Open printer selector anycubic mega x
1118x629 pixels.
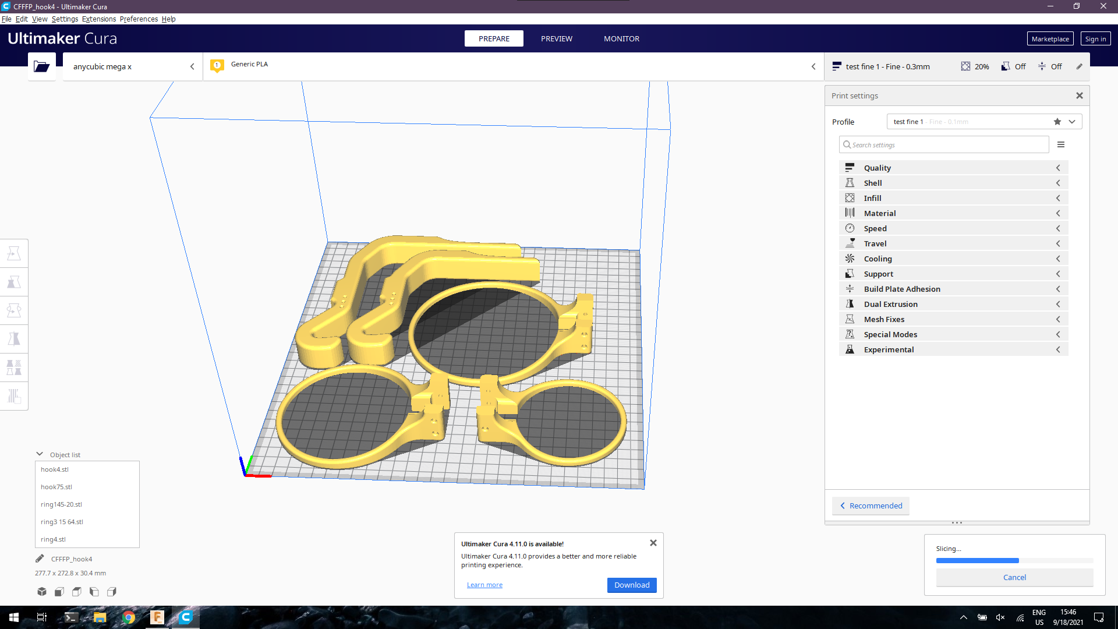pyautogui.click(x=133, y=66)
